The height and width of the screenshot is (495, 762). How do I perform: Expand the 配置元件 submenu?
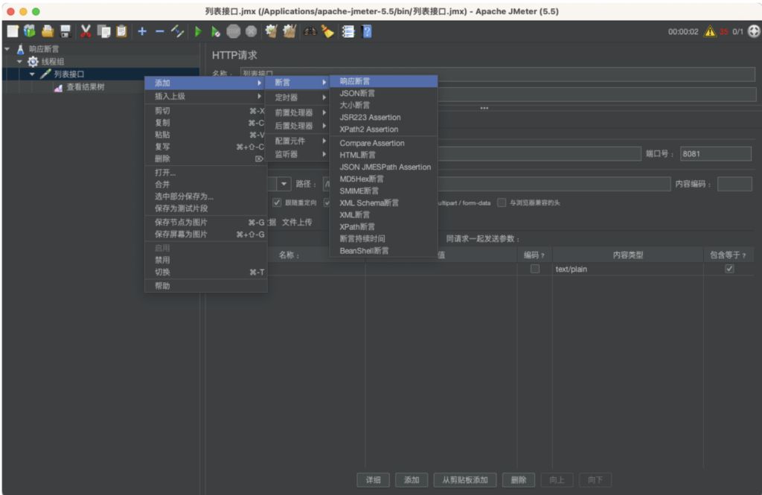click(298, 141)
